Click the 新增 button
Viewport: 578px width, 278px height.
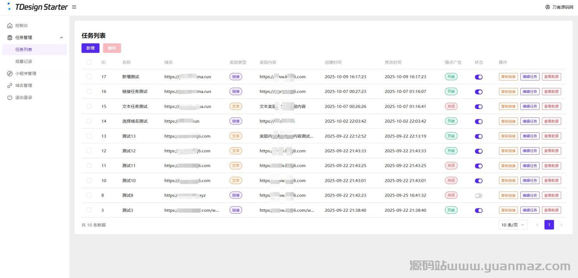90,48
